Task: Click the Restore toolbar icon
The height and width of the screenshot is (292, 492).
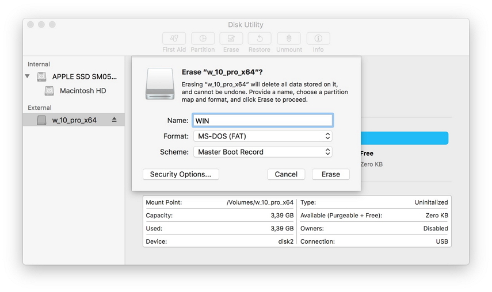Action: 260,39
